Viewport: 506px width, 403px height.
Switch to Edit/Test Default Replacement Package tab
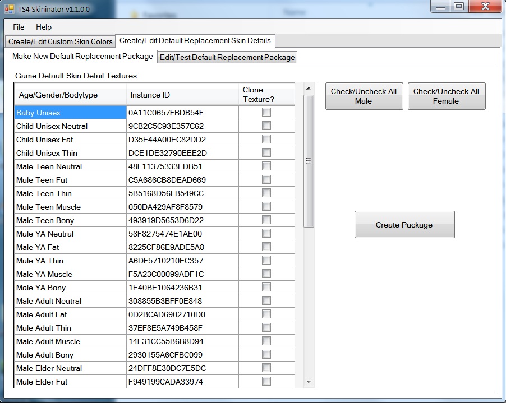(227, 57)
